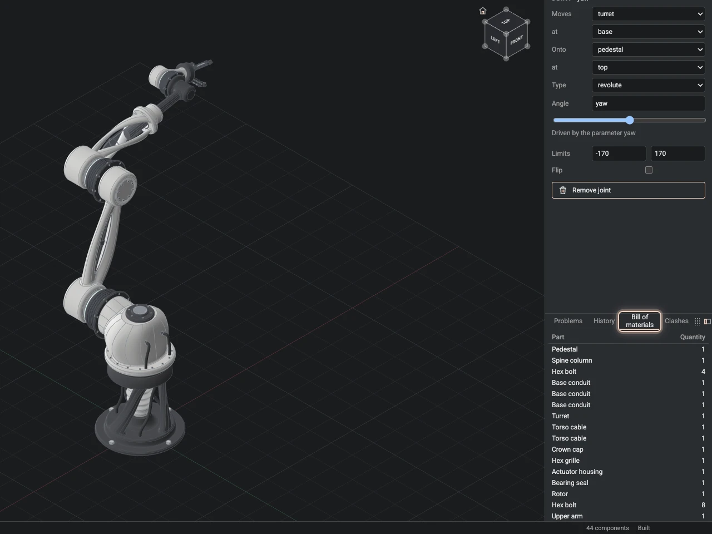This screenshot has height=534, width=712.
Task: Click the Built status in the status bar
Action: coord(644,528)
